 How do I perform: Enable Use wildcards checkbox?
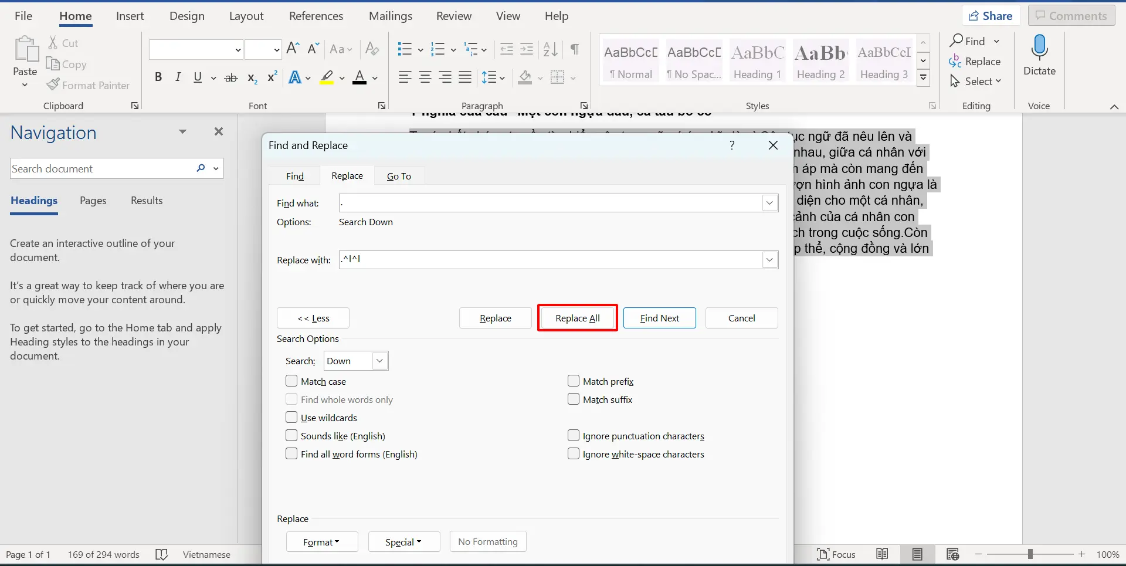[291, 417]
